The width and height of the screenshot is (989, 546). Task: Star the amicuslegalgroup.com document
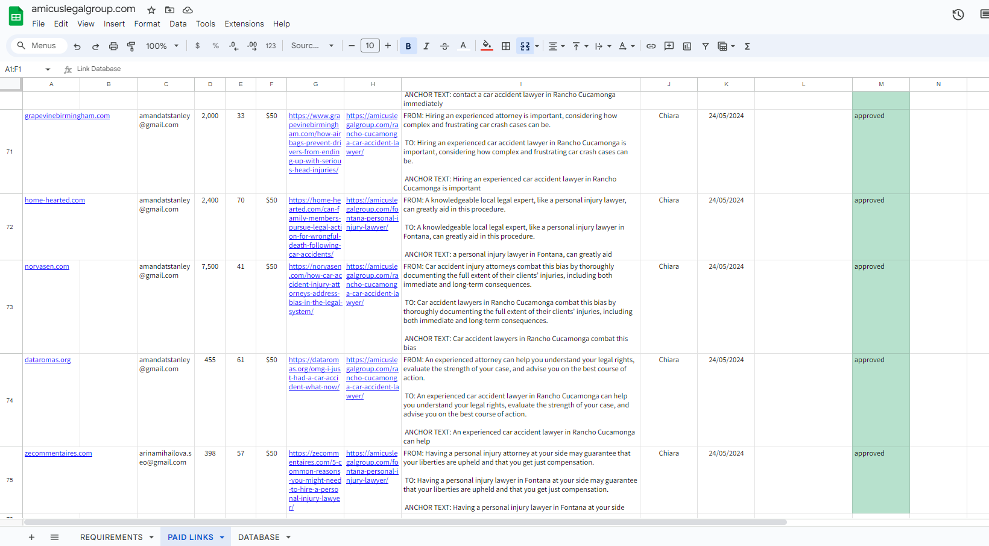(x=151, y=10)
